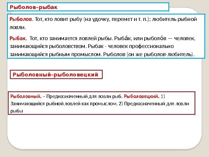Screen dimensions: 209x157
Task: Click the text 'занимающийся рыбным промыслом'
Action: (x=56, y=54)
